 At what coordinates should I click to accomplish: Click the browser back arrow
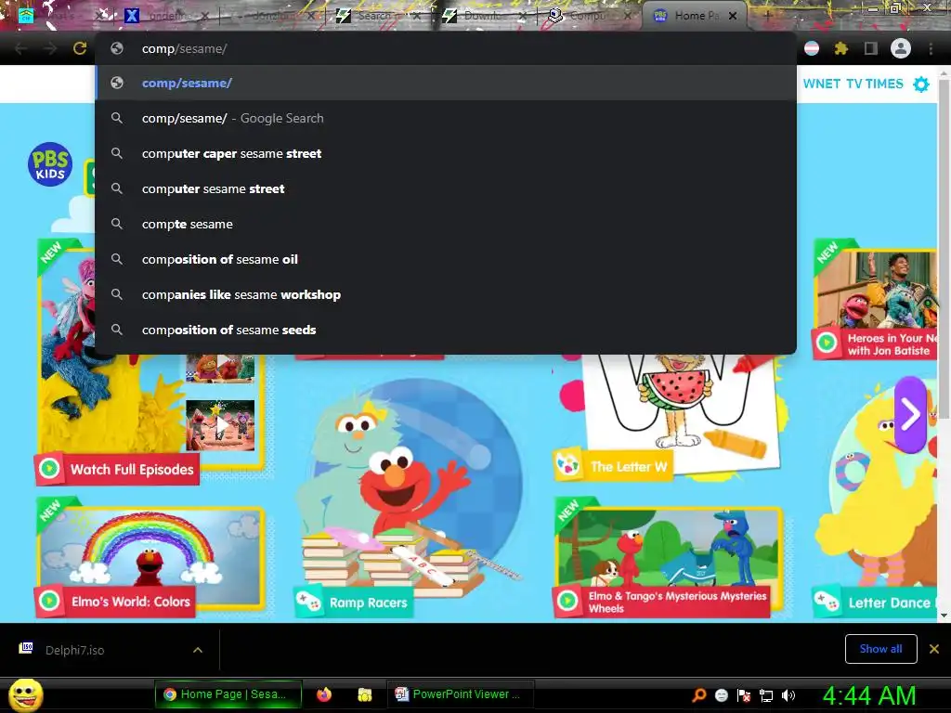[x=20, y=48]
